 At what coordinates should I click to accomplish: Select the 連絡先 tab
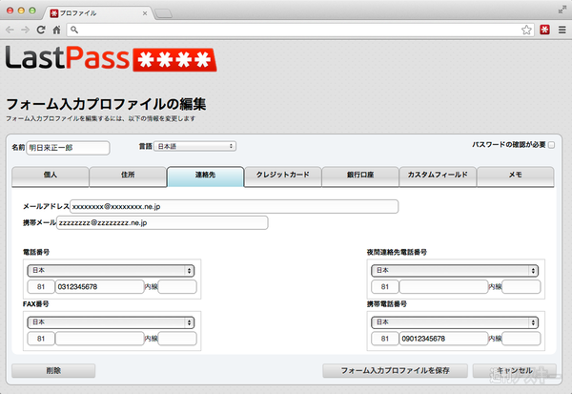pos(205,176)
